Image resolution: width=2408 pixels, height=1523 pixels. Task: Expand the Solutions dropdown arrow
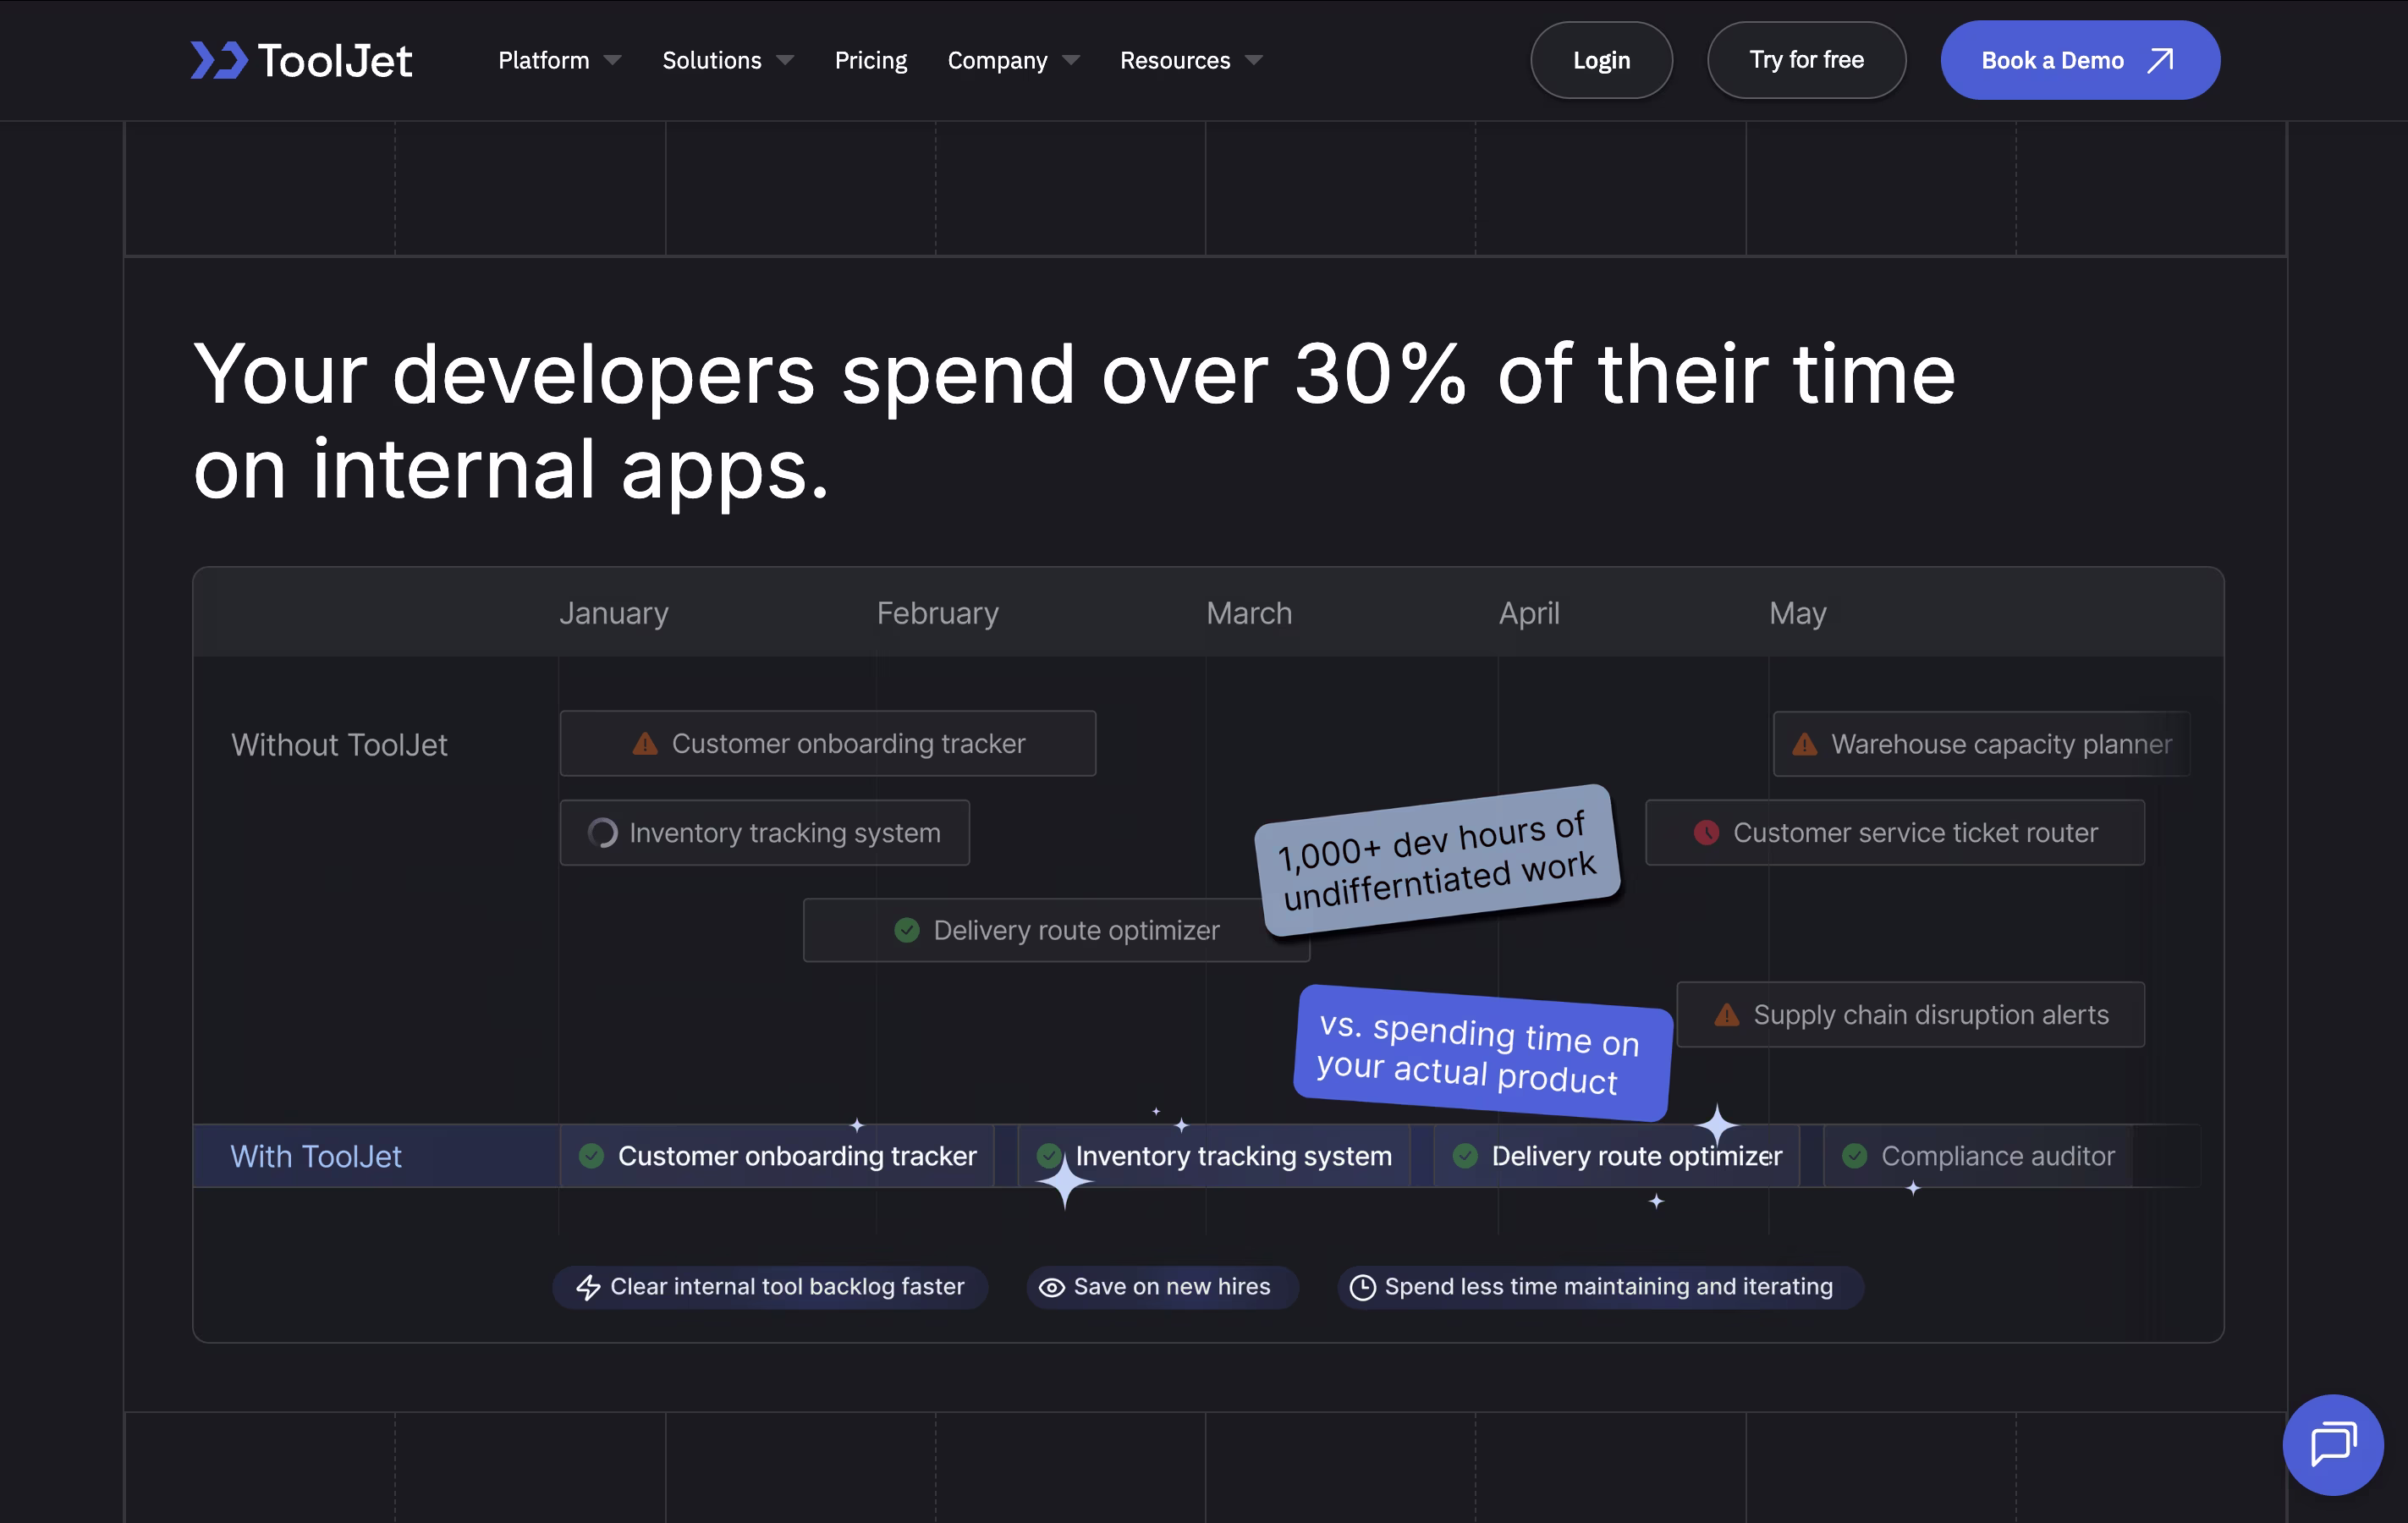click(x=785, y=60)
